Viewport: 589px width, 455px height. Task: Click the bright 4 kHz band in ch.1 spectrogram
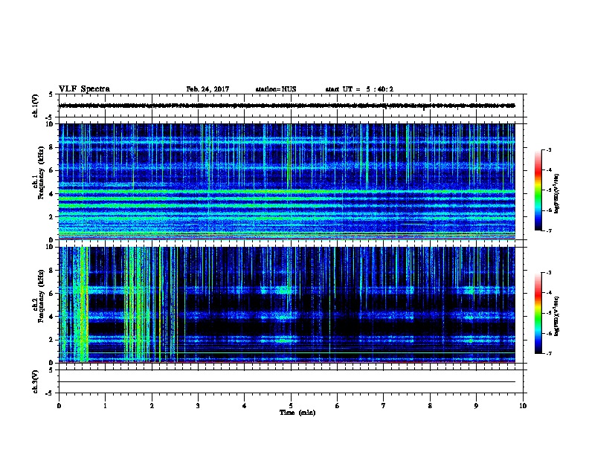287,192
